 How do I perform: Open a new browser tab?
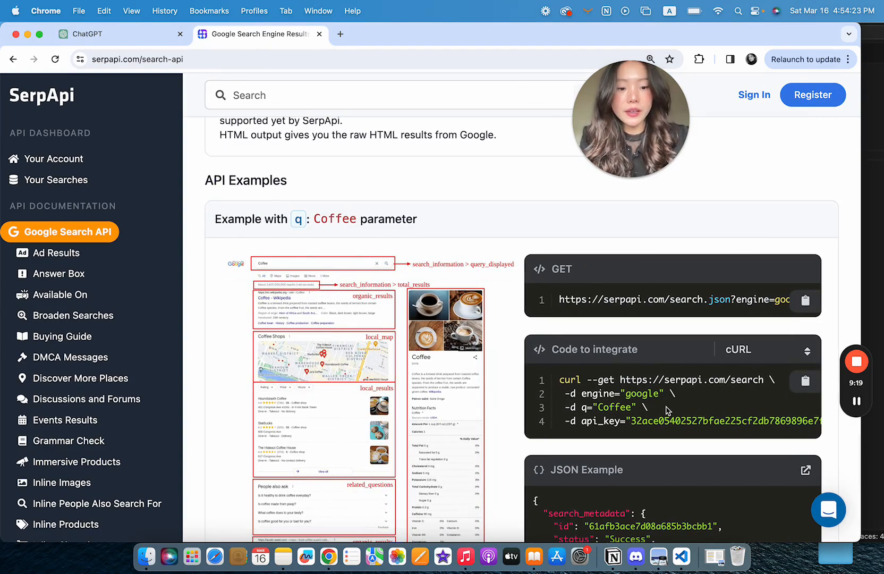(x=340, y=34)
